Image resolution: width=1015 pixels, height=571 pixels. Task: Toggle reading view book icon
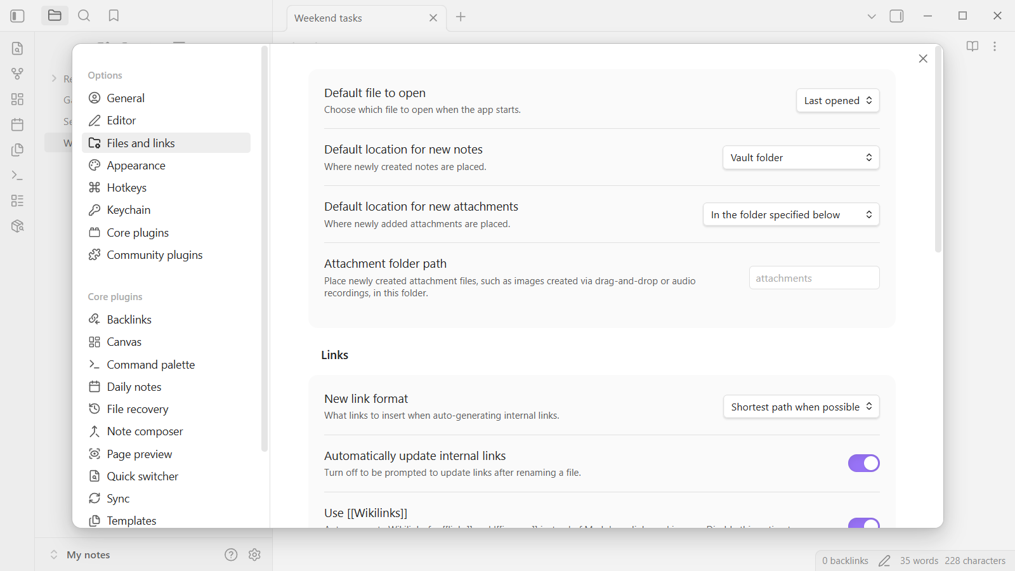(x=972, y=46)
